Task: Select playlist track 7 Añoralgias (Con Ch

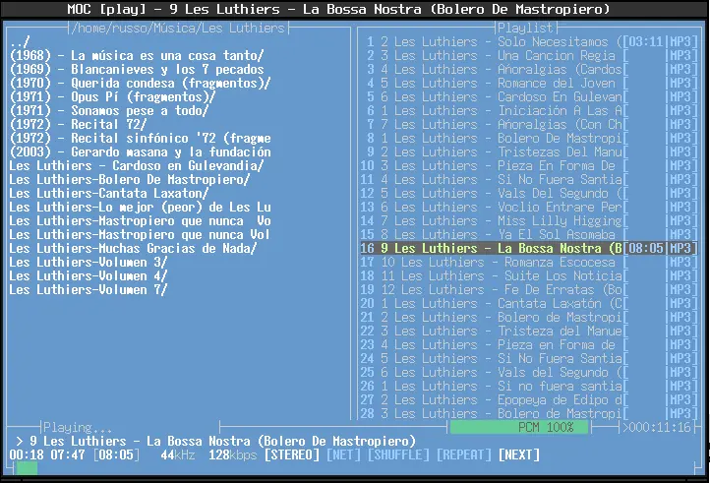Action: click(528, 124)
